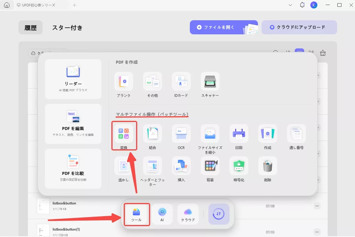Open the more options menu for listbox&button
This screenshot has height=237, width=355.
click(x=317, y=206)
